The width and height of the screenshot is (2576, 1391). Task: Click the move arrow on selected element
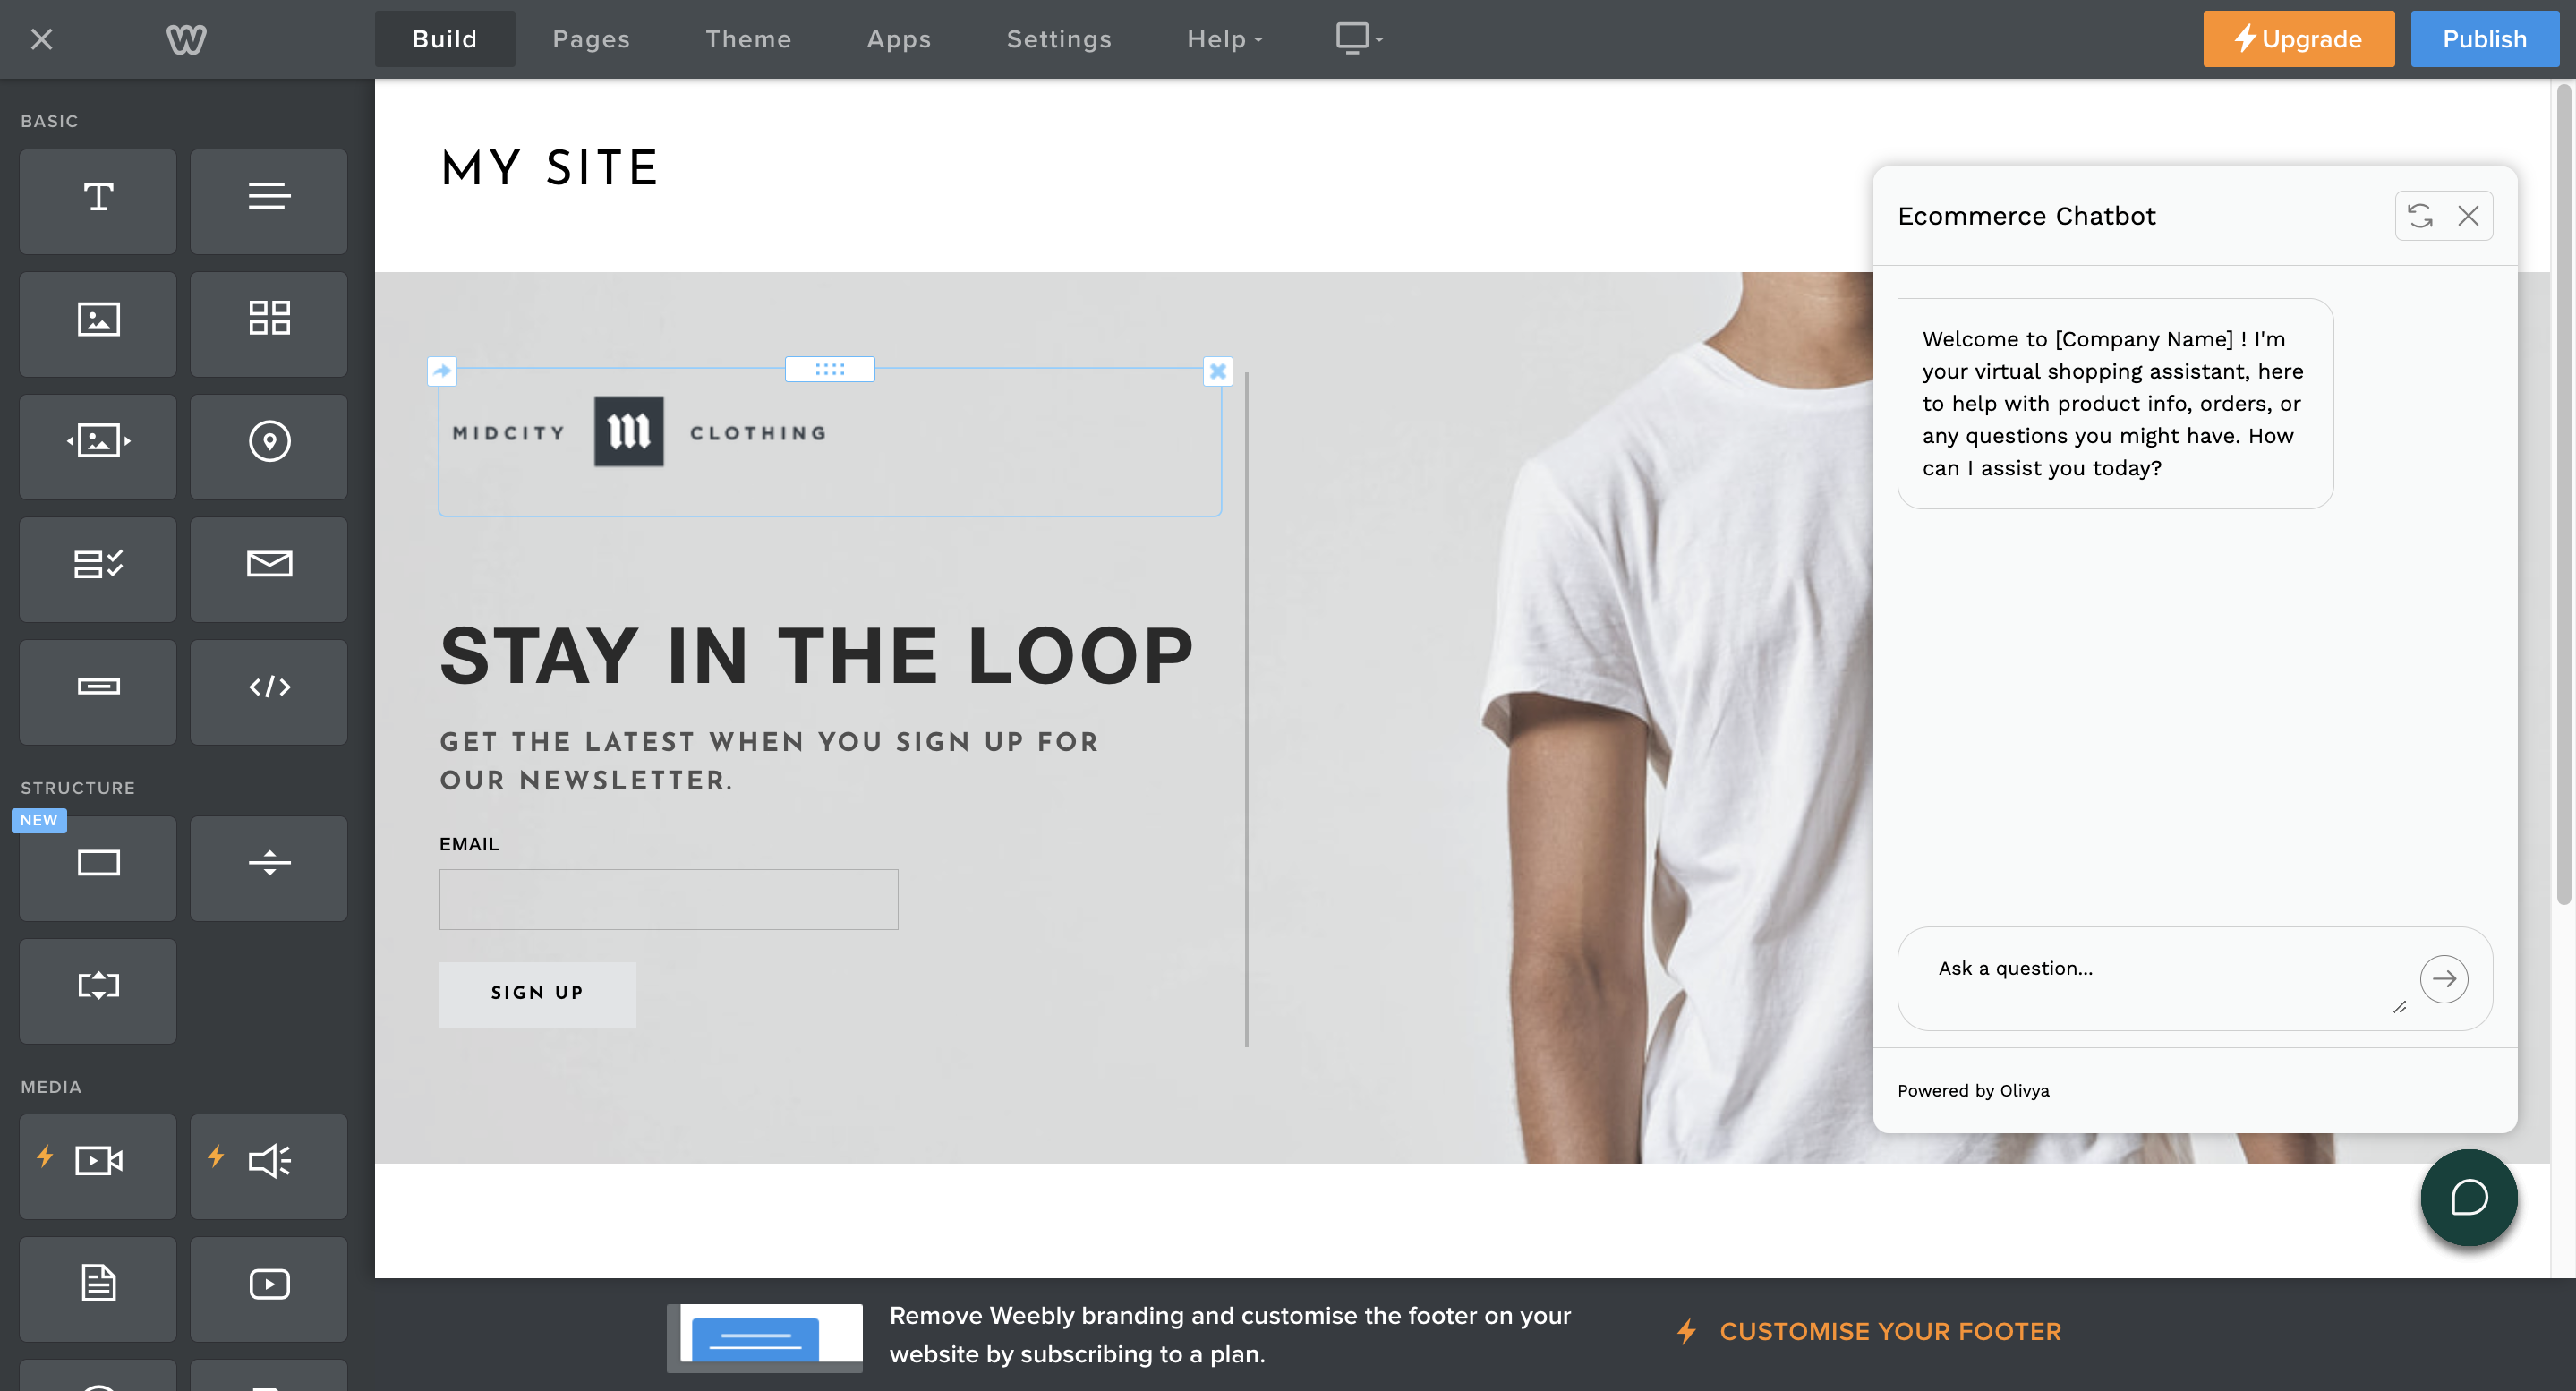pyautogui.click(x=442, y=371)
